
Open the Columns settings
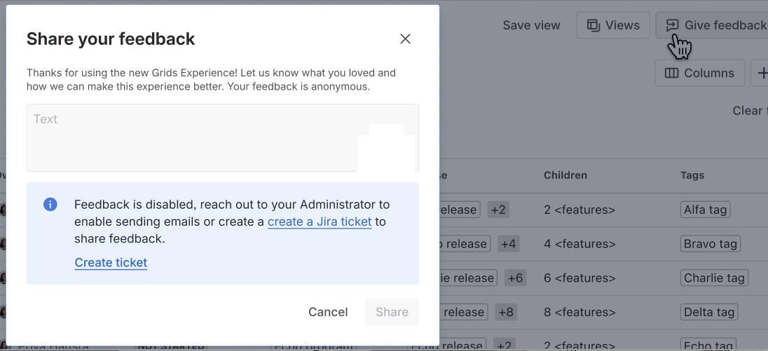pos(699,73)
